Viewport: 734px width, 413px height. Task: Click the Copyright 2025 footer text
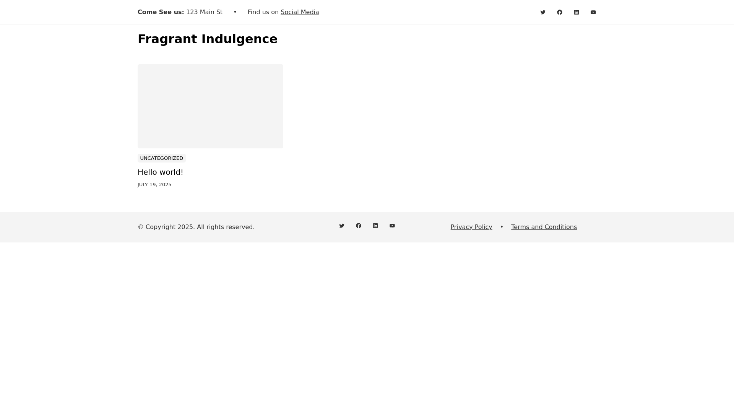pyautogui.click(x=196, y=227)
